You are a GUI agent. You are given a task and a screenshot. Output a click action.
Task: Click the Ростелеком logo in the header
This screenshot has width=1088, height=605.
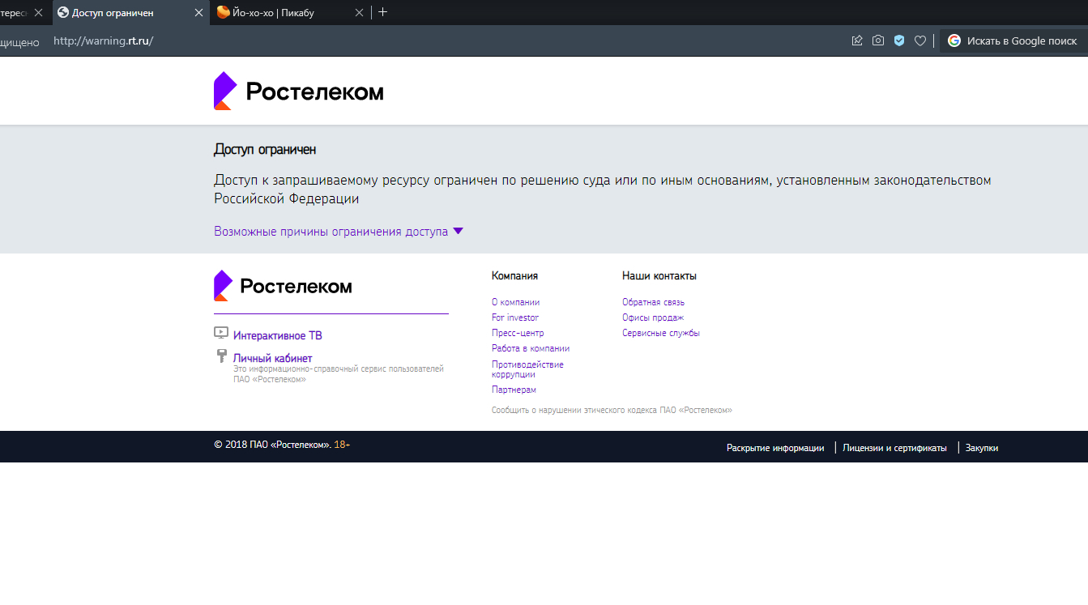coord(298,91)
